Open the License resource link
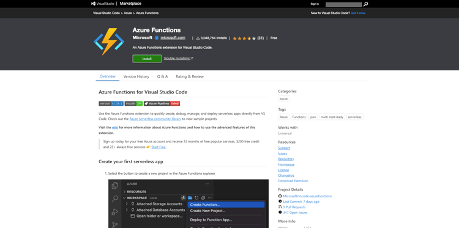The image size is (459, 228). pyautogui.click(x=283, y=170)
